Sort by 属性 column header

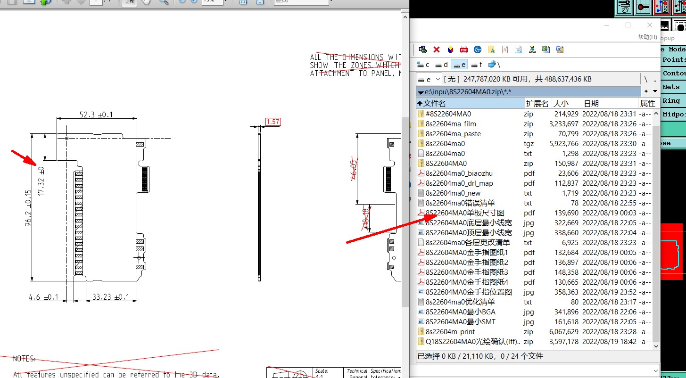point(648,103)
